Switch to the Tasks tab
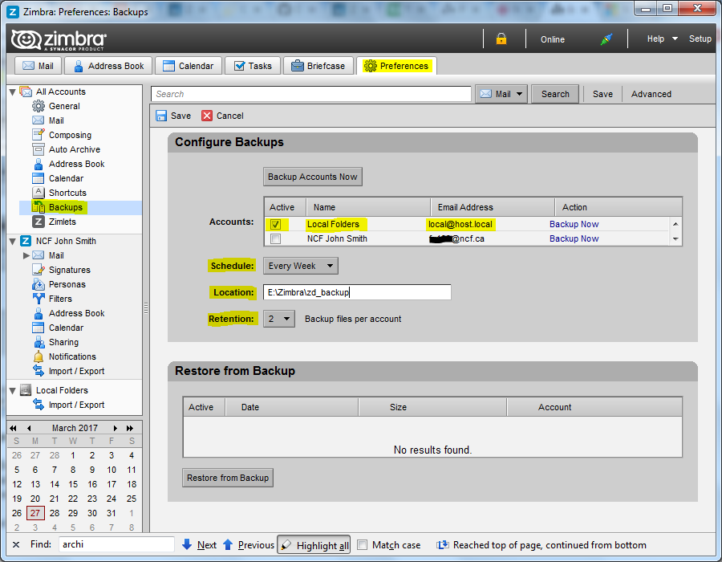This screenshot has height=562, width=722. pos(253,66)
